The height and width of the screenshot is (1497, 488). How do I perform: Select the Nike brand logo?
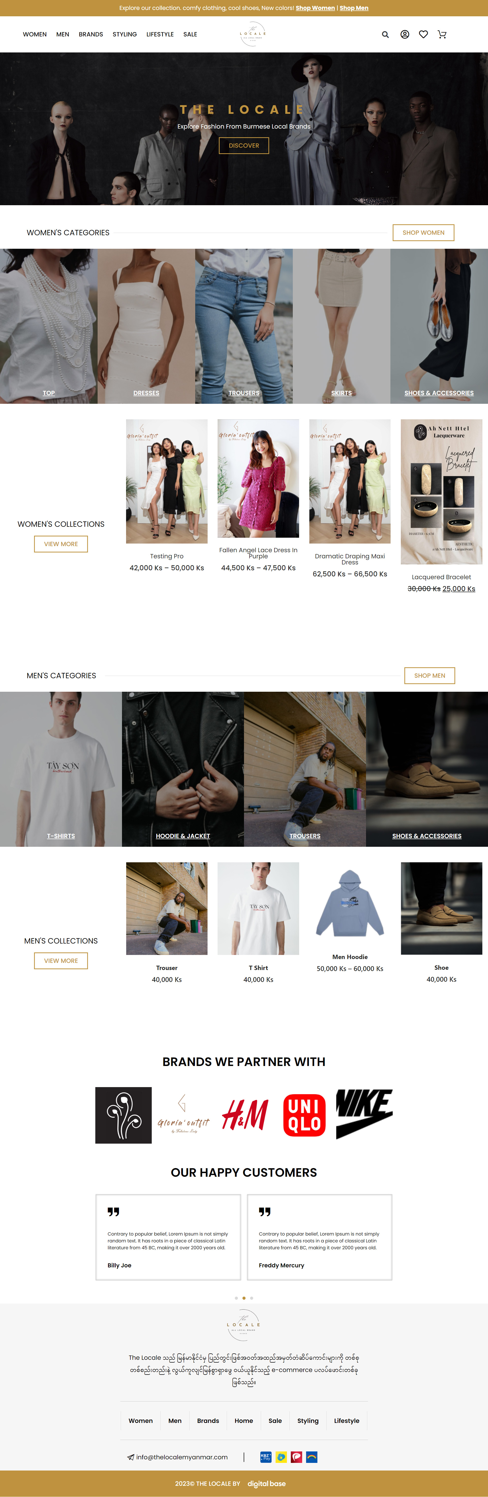click(364, 1113)
